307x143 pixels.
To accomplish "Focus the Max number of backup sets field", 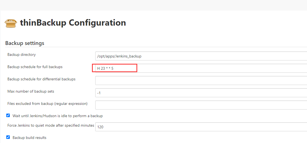I will [x=201, y=93].
